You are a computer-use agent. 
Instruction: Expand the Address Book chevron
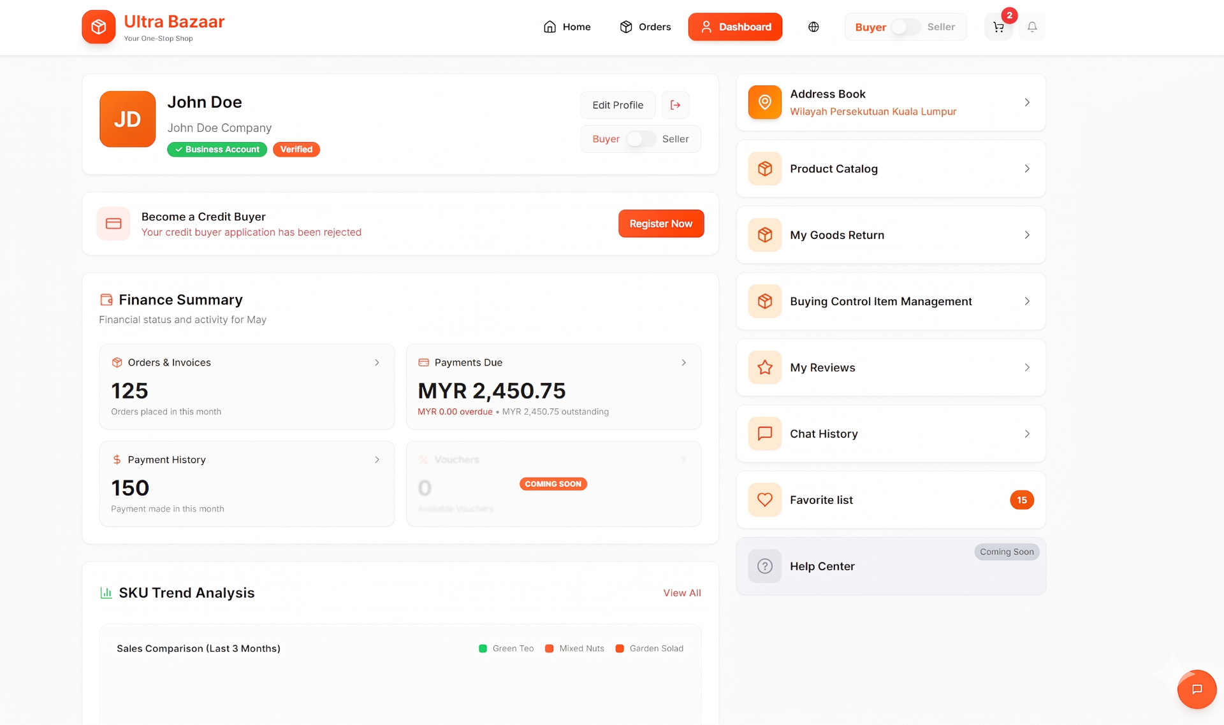point(1027,103)
